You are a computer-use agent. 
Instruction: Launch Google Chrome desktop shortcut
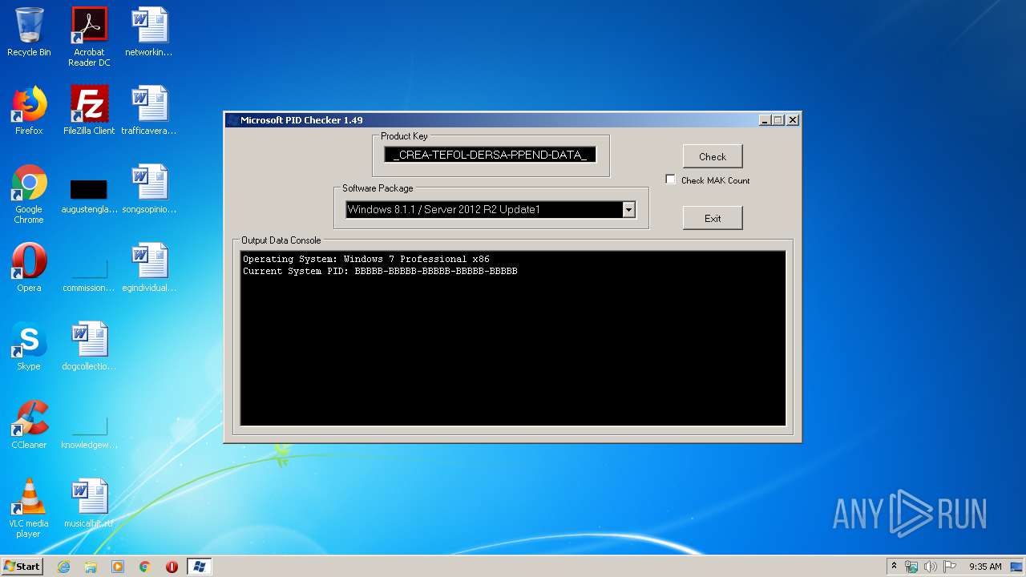coord(29,194)
